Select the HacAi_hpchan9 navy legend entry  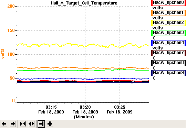tap(168, 73)
